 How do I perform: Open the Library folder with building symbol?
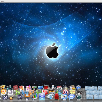pyautogui.click(x=94, y=88)
